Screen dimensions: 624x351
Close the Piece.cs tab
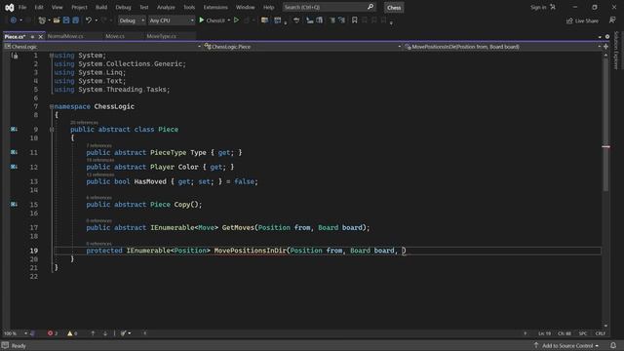[40, 37]
